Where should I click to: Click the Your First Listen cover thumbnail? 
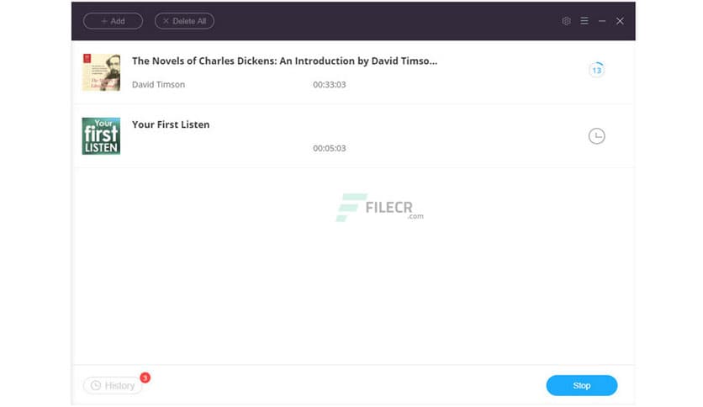point(101,135)
